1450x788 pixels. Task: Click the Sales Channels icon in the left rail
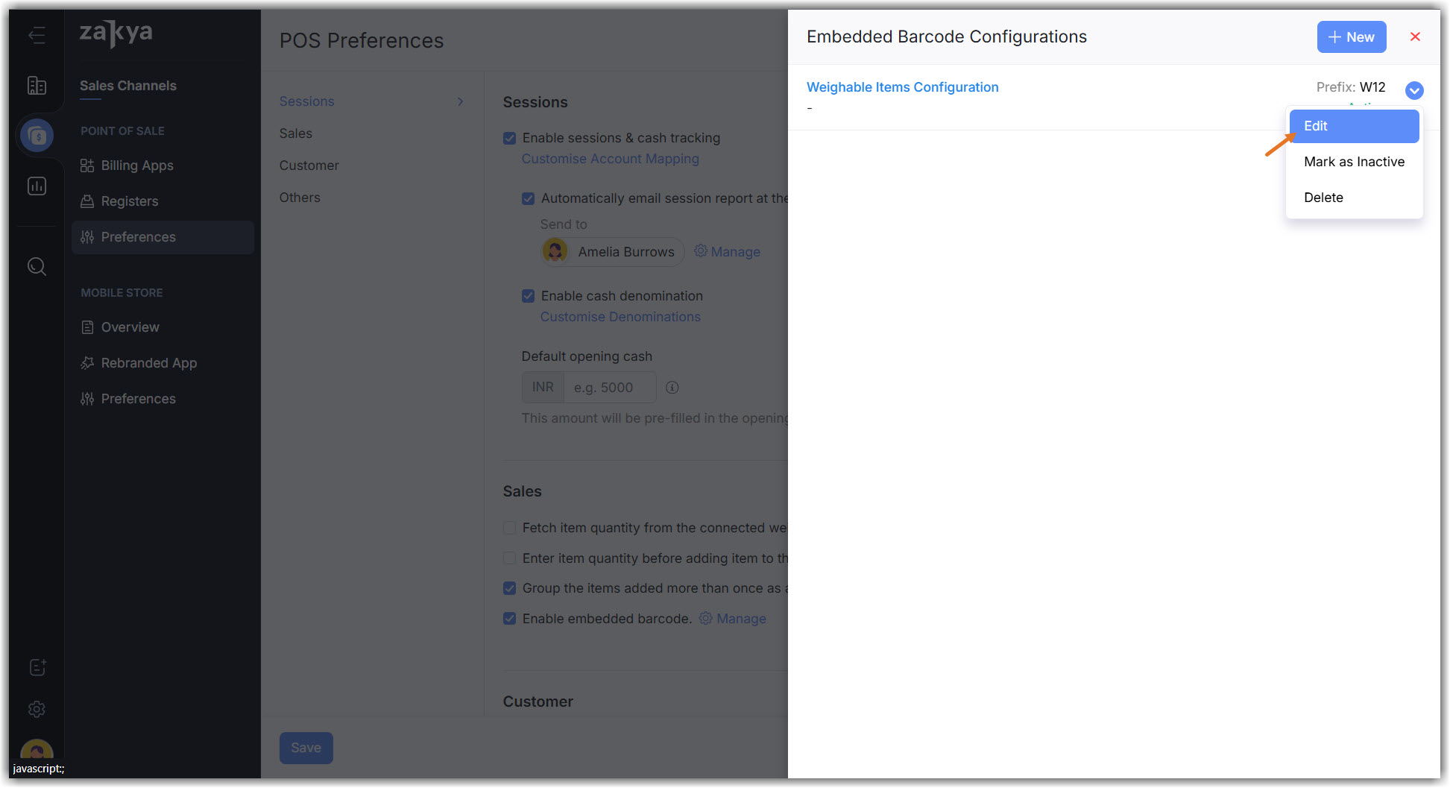pos(37,136)
